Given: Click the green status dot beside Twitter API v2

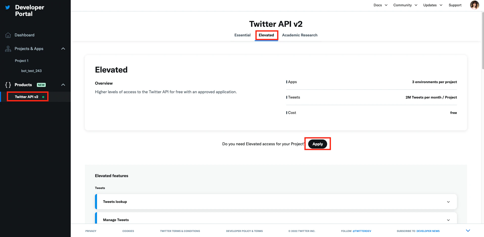Looking at the screenshot, I should click(43, 97).
